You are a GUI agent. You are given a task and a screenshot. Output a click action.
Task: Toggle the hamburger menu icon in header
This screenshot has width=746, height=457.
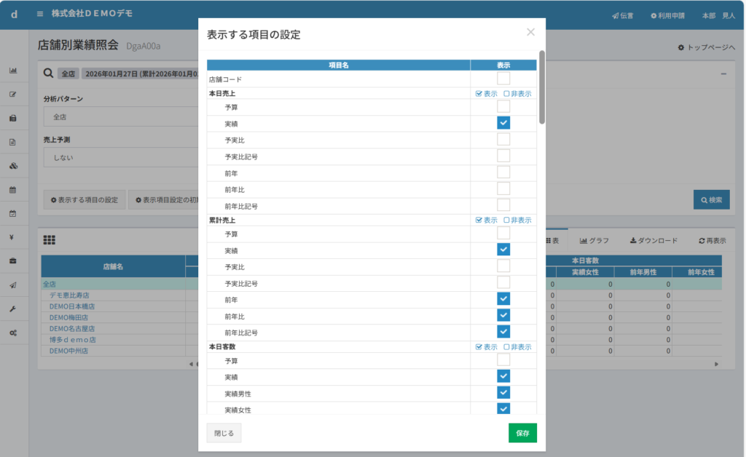40,15
